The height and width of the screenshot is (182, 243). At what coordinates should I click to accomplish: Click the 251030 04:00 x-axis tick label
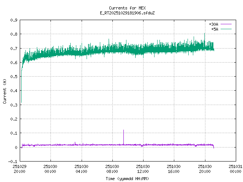pos(81,168)
